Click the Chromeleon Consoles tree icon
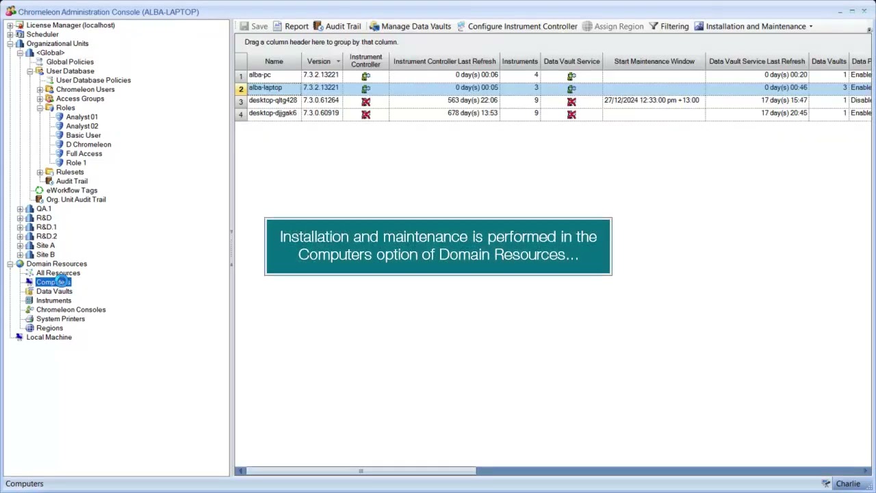Viewport: 876px width, 493px height. pyautogui.click(x=29, y=309)
